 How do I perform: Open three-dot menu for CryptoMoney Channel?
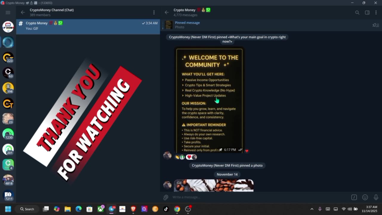(x=154, y=12)
